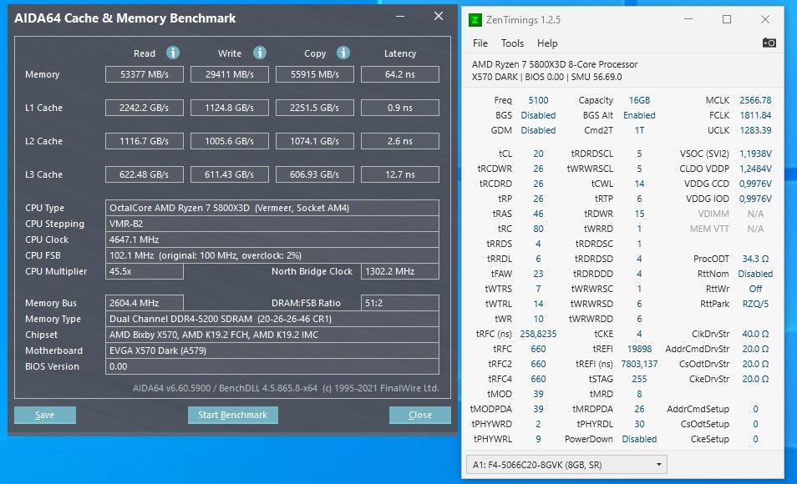
Task: Click Start Benchmark in AIDA64
Action: [233, 415]
